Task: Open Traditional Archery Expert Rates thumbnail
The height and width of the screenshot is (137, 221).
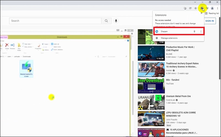Action: (151, 69)
